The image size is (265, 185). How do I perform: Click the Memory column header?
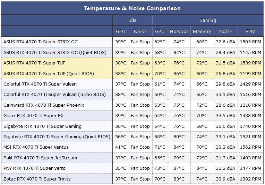click(x=202, y=31)
